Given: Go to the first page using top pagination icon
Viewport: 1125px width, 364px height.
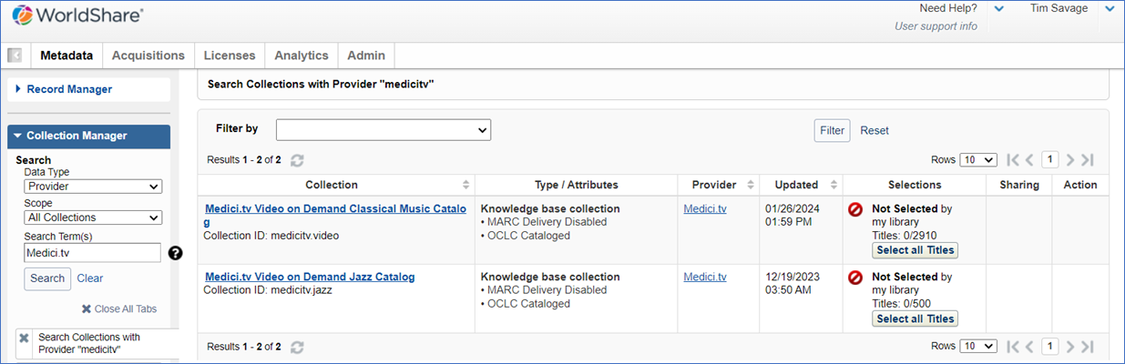Looking at the screenshot, I should click(x=1013, y=160).
